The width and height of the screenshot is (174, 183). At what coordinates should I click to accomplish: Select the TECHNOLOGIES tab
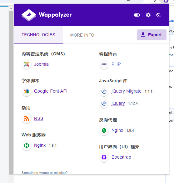38,35
